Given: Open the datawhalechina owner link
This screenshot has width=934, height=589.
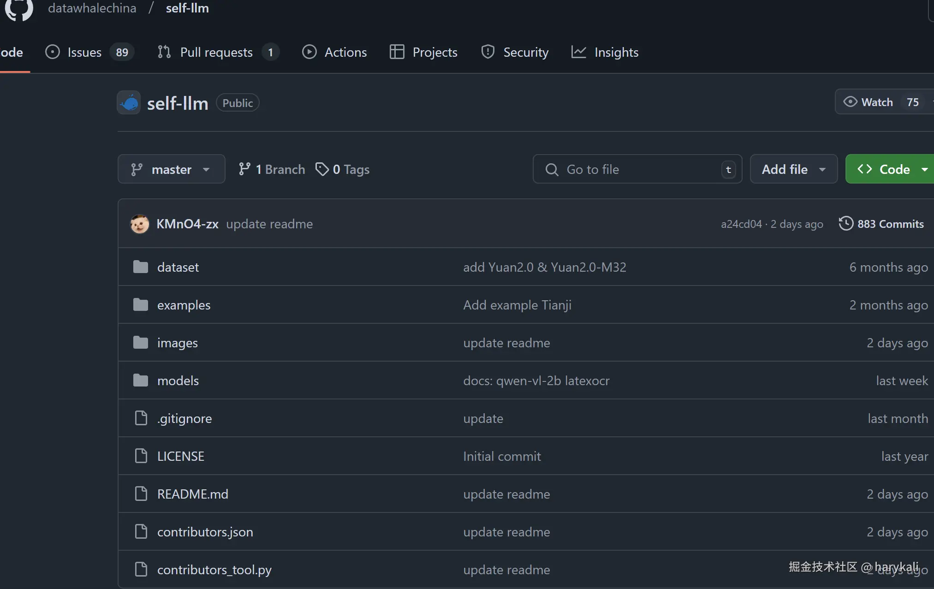Looking at the screenshot, I should click(92, 8).
